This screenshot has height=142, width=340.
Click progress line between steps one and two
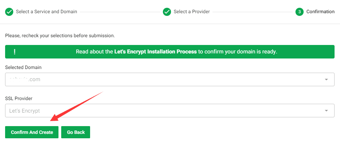click(120, 12)
